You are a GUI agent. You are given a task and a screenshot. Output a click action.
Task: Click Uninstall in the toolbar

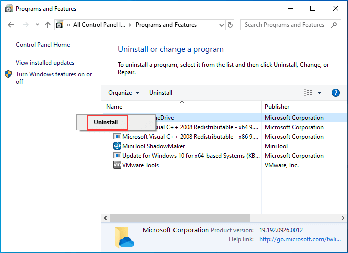161,93
